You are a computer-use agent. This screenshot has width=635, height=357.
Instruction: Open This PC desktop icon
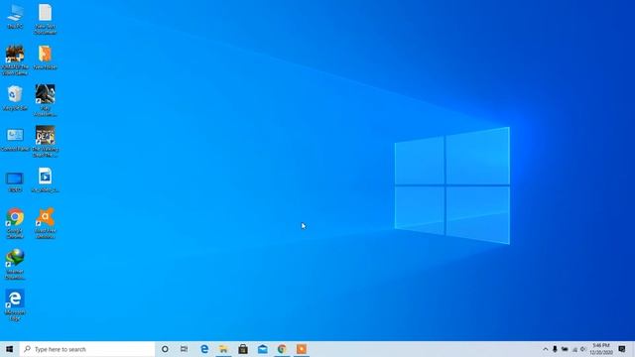click(15, 16)
